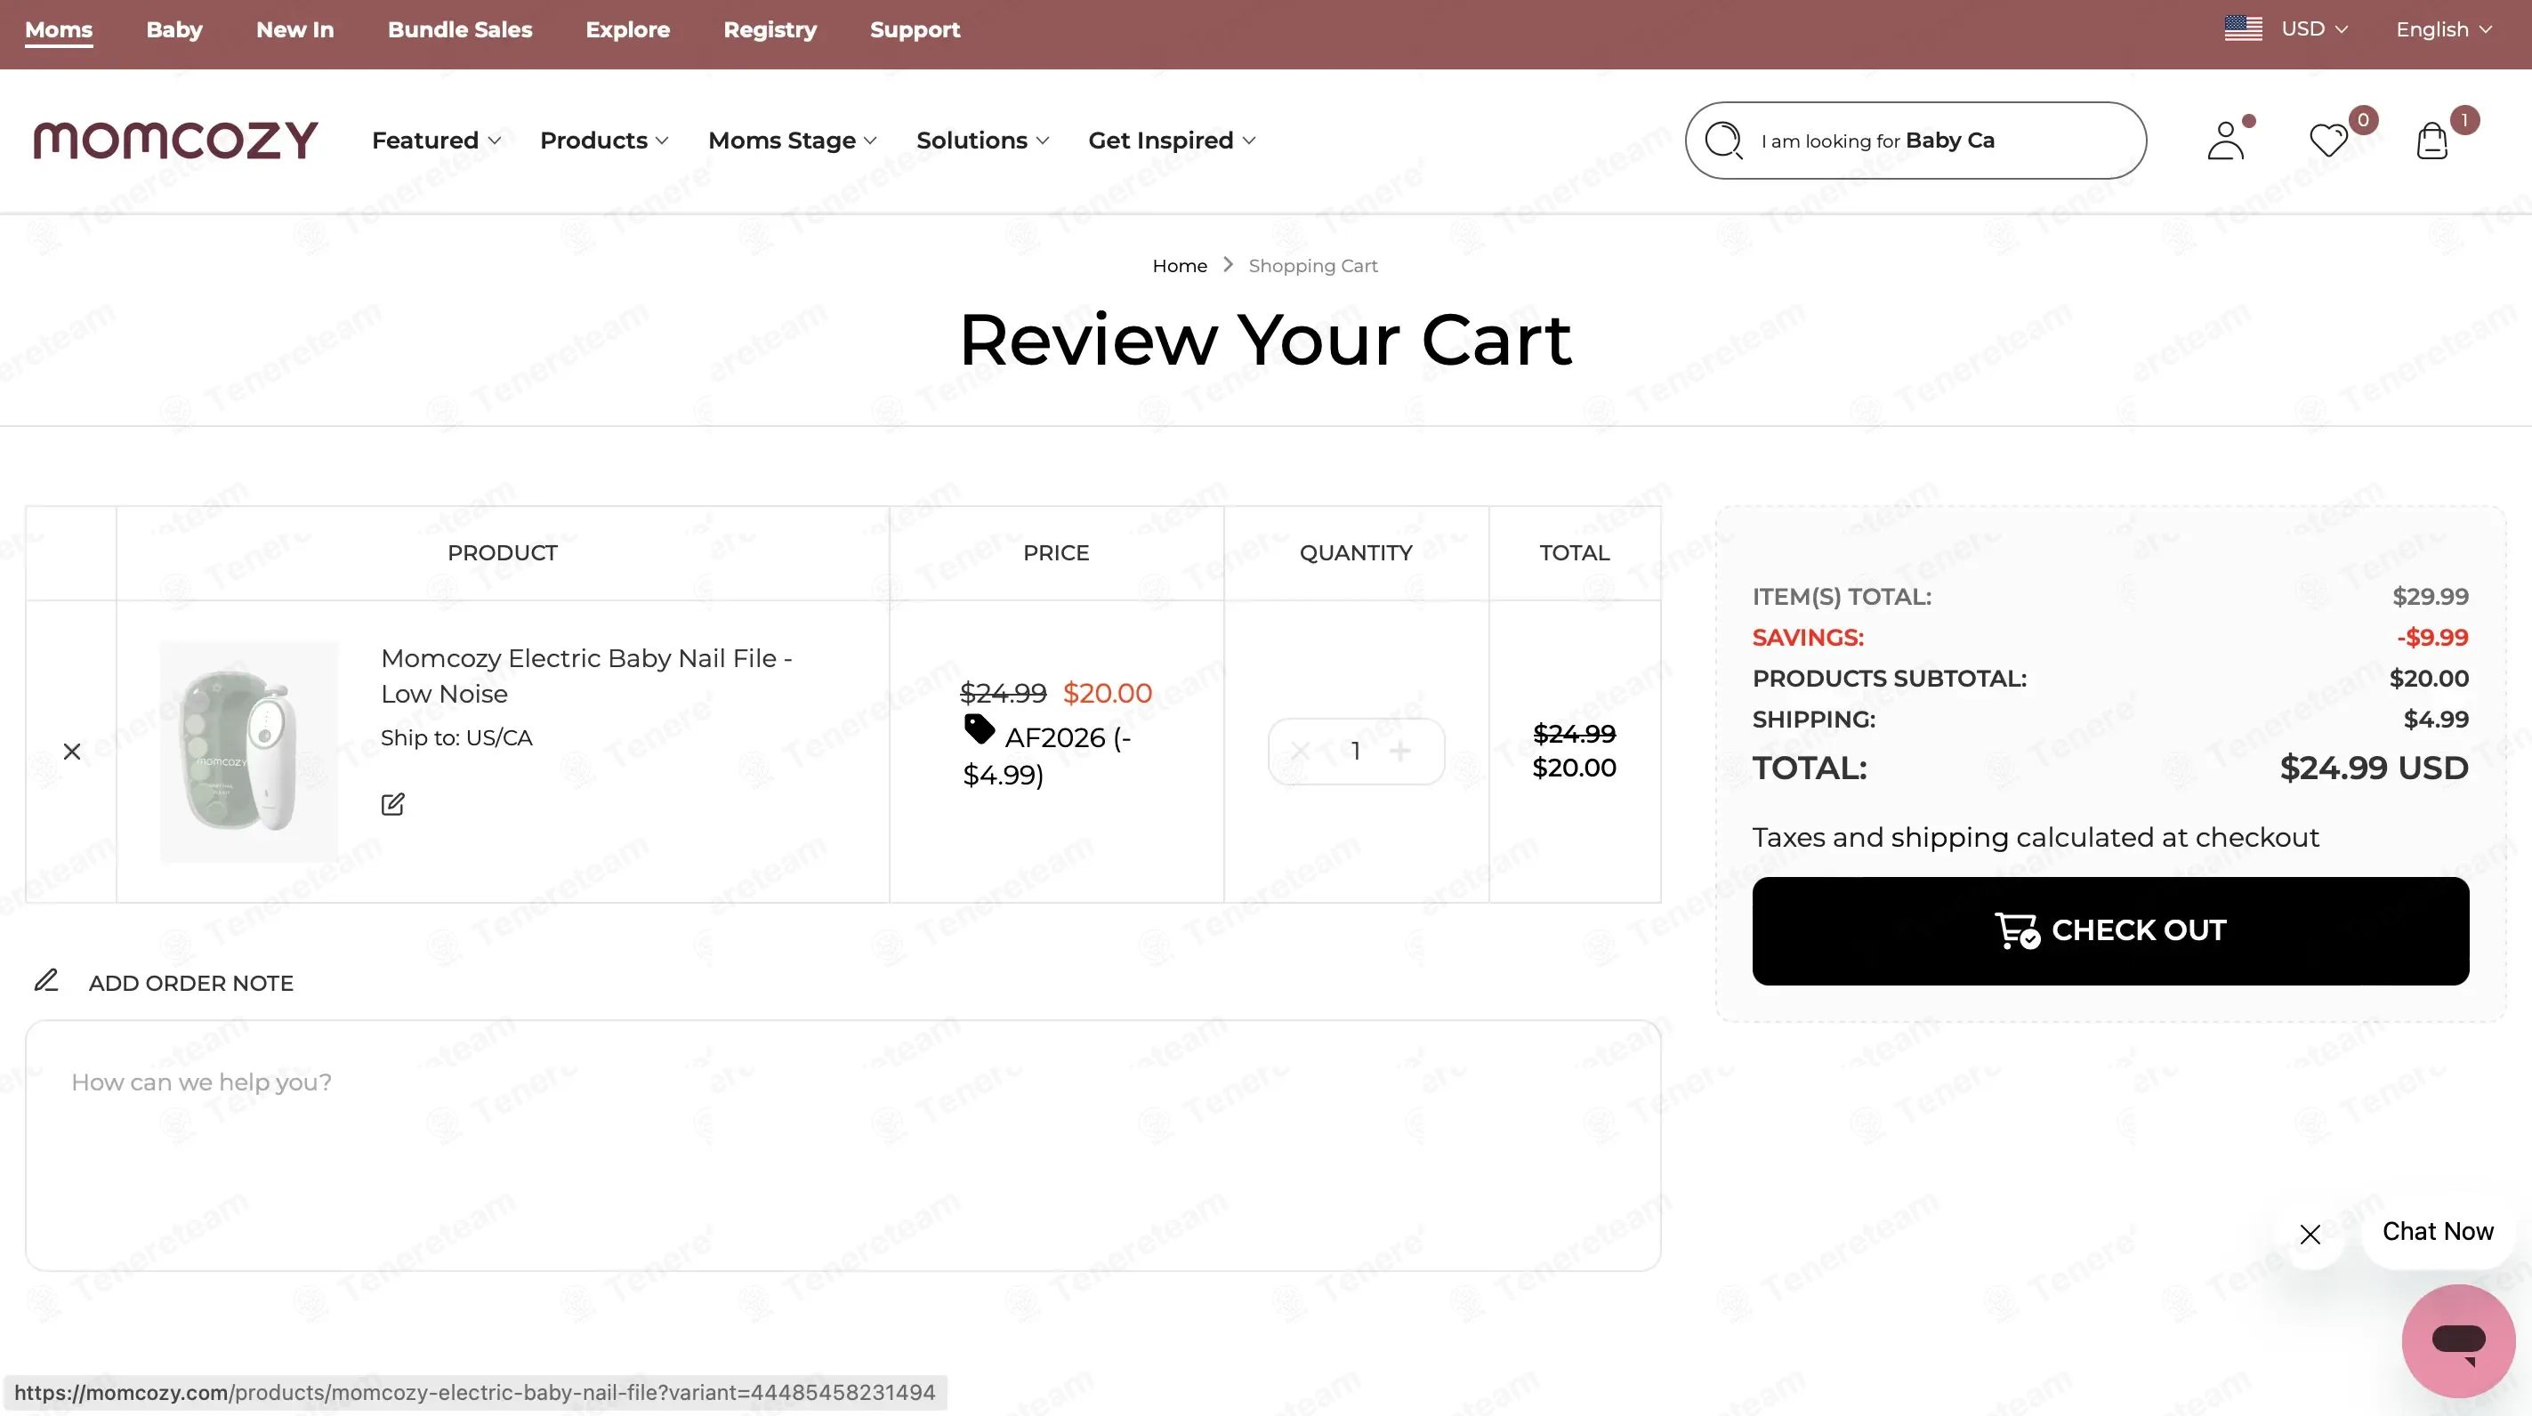Click the order note text area

(x=843, y=1146)
